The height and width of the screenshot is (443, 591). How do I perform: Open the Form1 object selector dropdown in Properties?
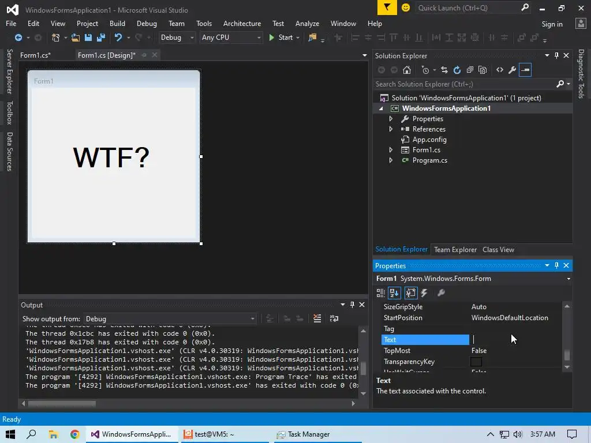pos(568,279)
